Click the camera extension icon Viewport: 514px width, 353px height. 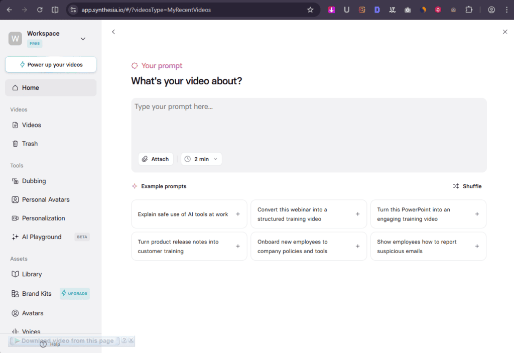[x=408, y=10]
